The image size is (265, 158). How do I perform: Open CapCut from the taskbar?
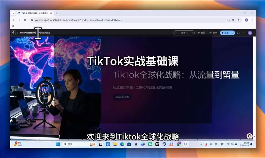[157, 144]
